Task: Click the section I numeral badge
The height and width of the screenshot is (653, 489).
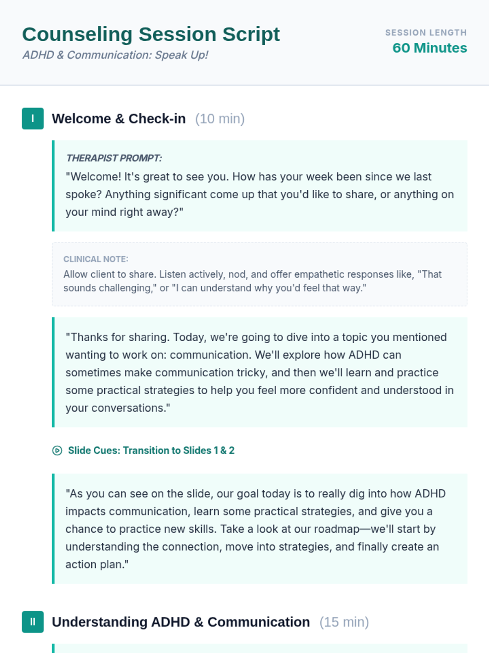Action: pyautogui.click(x=33, y=119)
